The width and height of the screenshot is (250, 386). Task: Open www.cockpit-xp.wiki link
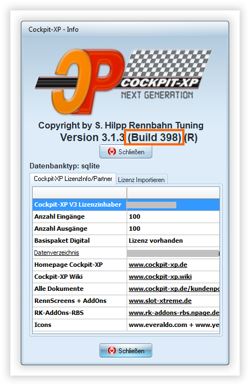(160, 277)
